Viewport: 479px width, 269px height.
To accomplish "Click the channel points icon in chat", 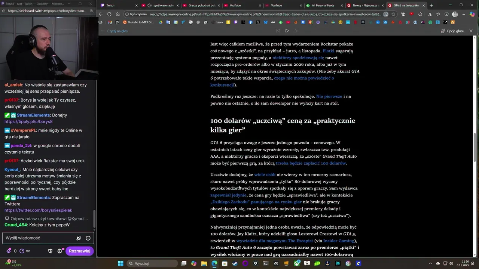I will pyautogui.click(x=22, y=251).
